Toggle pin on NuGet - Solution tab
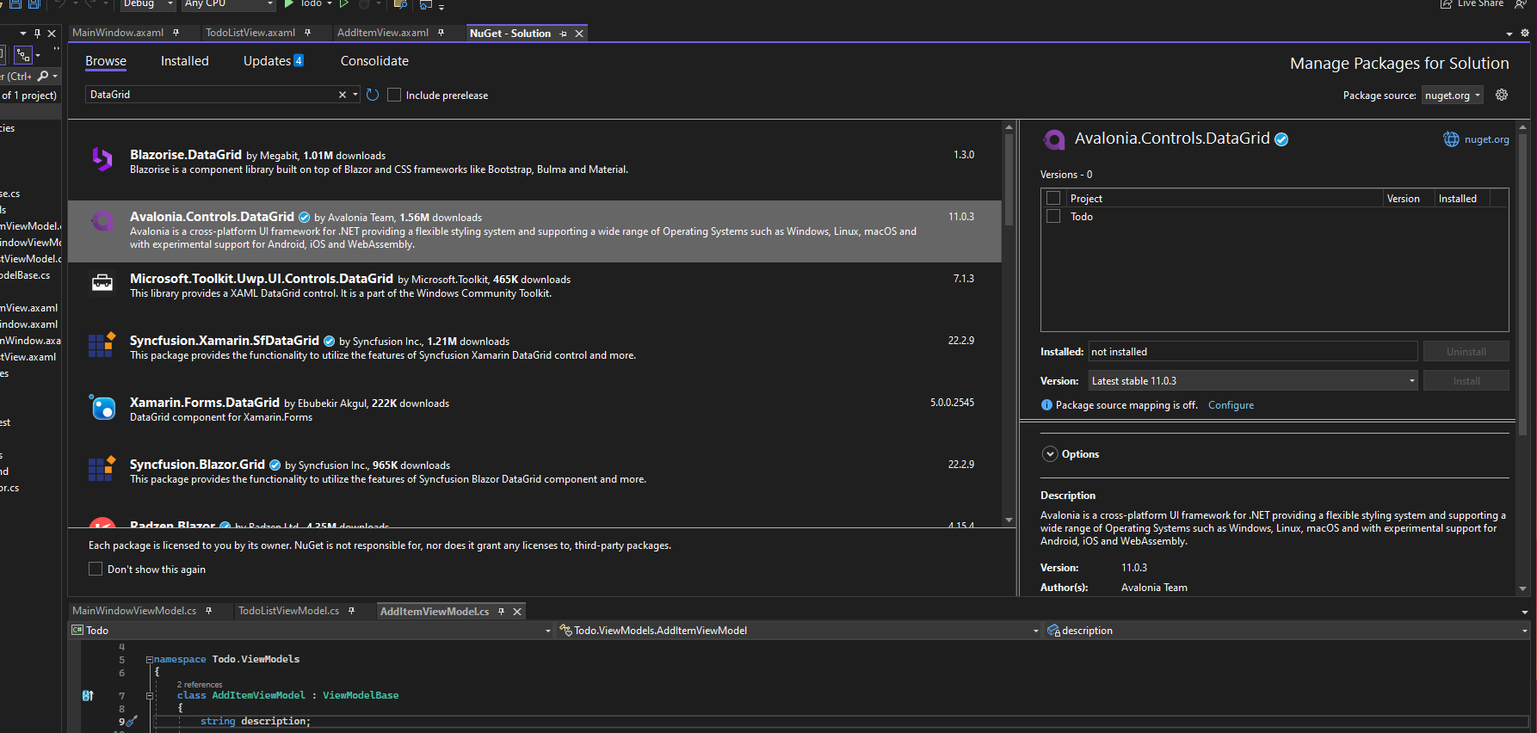 563,34
